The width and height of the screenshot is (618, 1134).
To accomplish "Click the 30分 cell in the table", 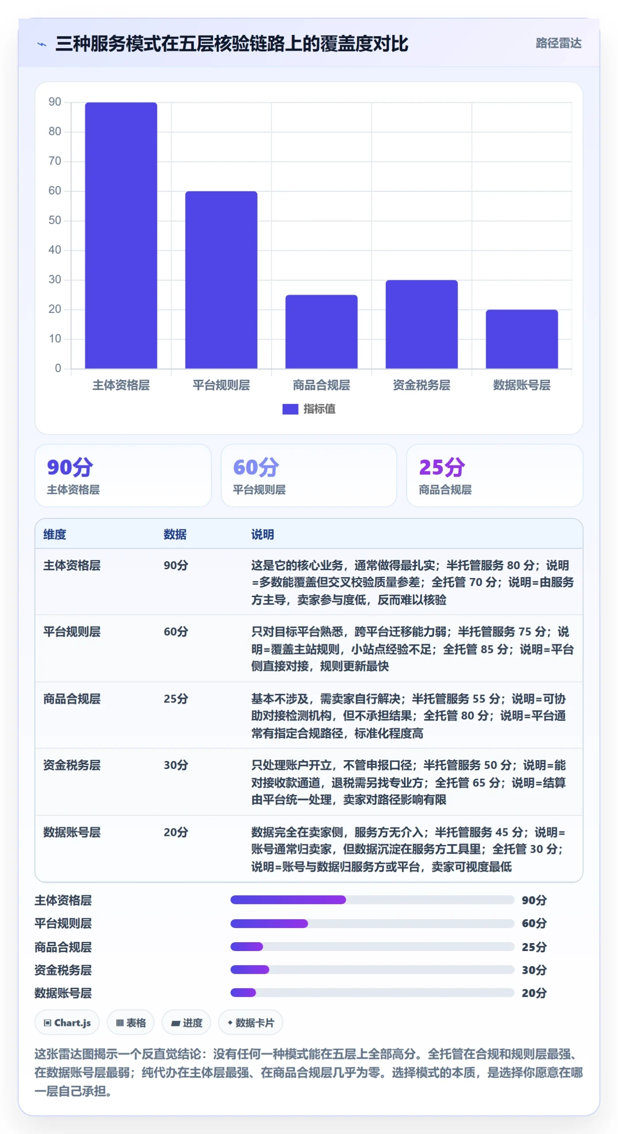I will (x=176, y=765).
